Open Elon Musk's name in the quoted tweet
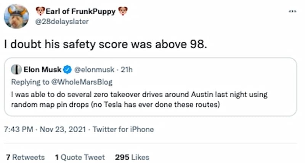This screenshot has width=305, height=163. point(42,70)
